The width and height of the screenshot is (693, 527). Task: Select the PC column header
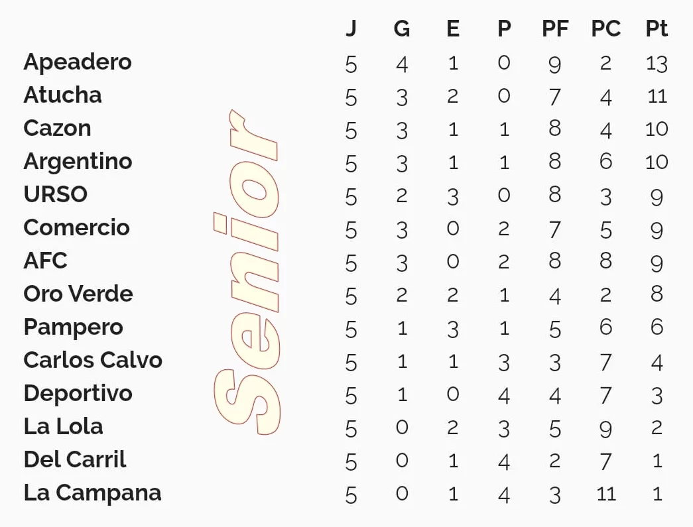(605, 29)
